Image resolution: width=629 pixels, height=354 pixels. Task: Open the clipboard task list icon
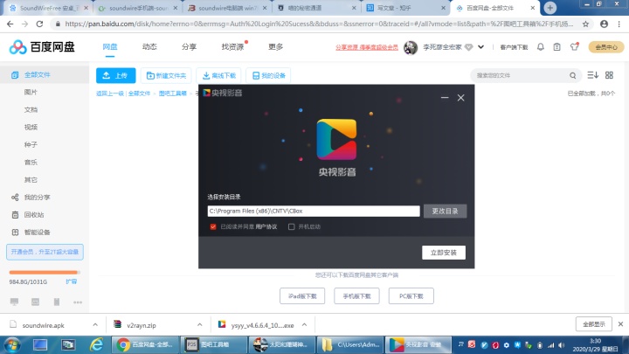click(556, 47)
